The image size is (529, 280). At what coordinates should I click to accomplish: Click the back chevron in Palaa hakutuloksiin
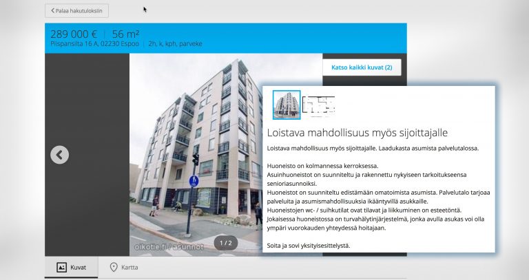tap(53, 11)
